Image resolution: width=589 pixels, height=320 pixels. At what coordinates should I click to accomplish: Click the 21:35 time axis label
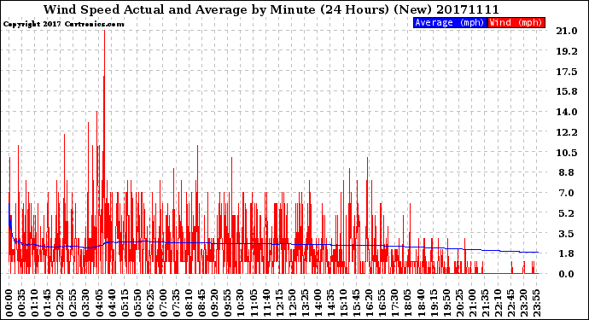pyautogui.click(x=485, y=303)
